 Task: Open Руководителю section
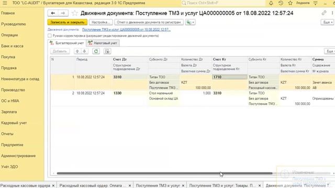pos(14,24)
